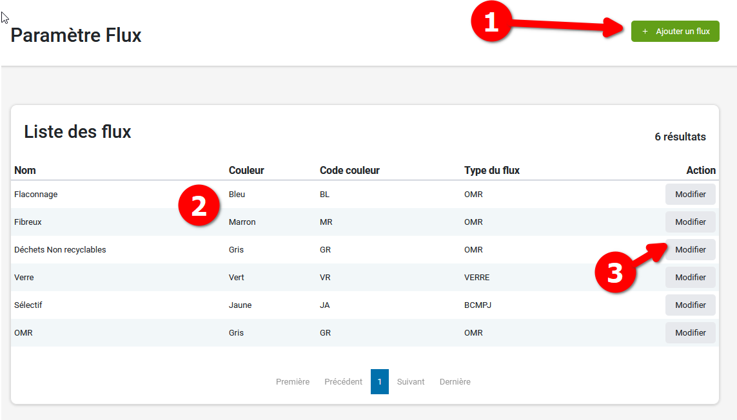The height and width of the screenshot is (420, 737).
Task: Modify the Flaconnage flux
Action: (x=690, y=195)
